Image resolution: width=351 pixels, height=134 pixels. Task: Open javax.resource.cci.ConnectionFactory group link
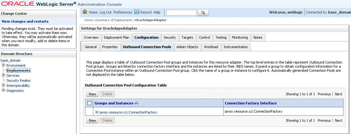(x=128, y=112)
